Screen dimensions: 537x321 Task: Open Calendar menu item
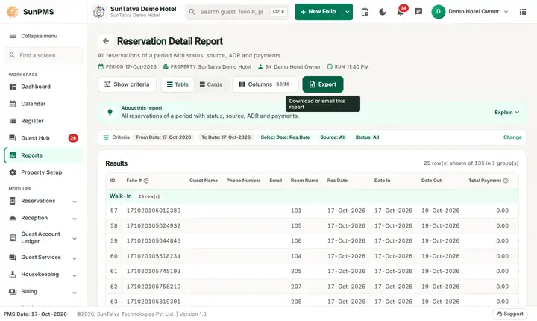[x=43, y=104]
